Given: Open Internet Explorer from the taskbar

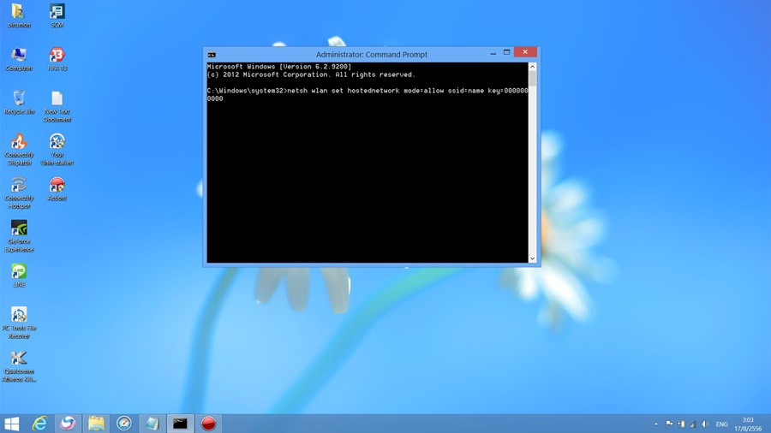Looking at the screenshot, I should [39, 424].
